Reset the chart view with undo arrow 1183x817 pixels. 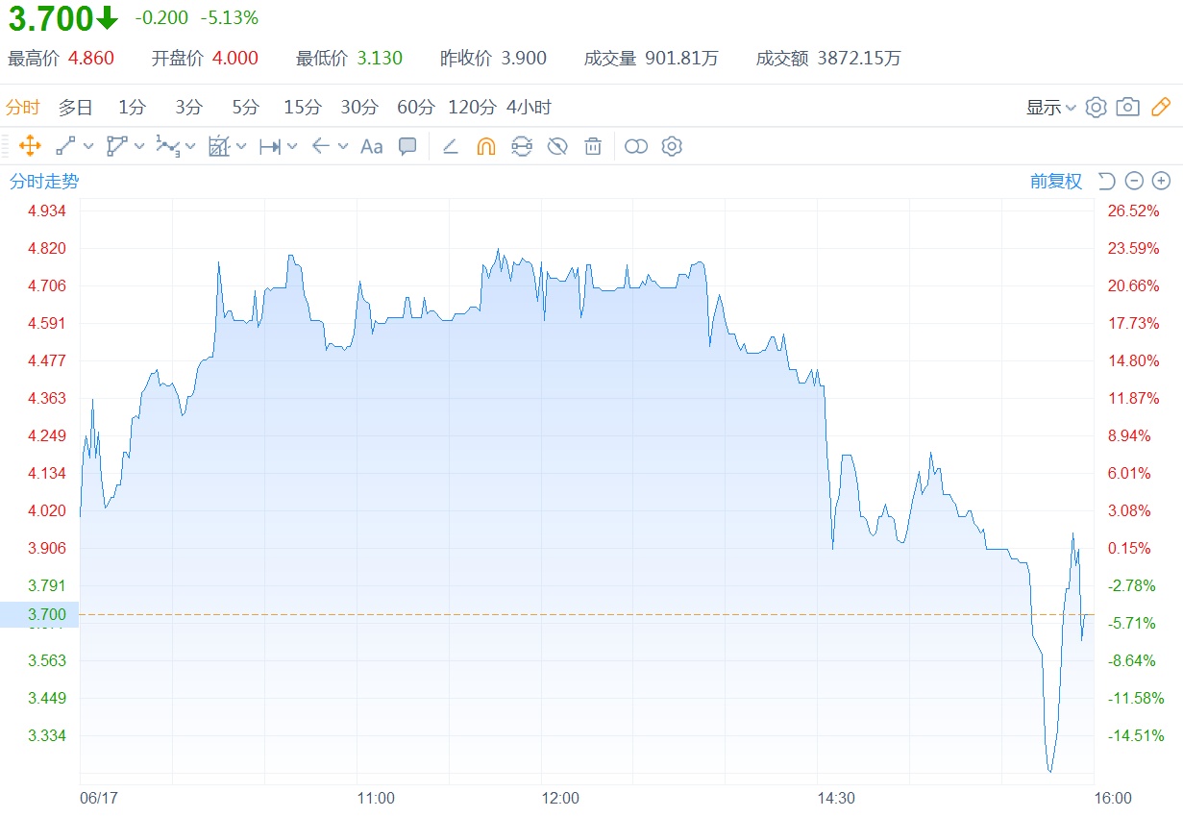pyautogui.click(x=1106, y=181)
